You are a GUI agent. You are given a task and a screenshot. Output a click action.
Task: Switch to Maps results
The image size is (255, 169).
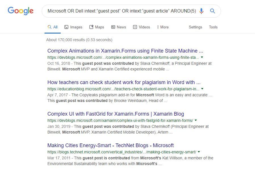coord(97,27)
